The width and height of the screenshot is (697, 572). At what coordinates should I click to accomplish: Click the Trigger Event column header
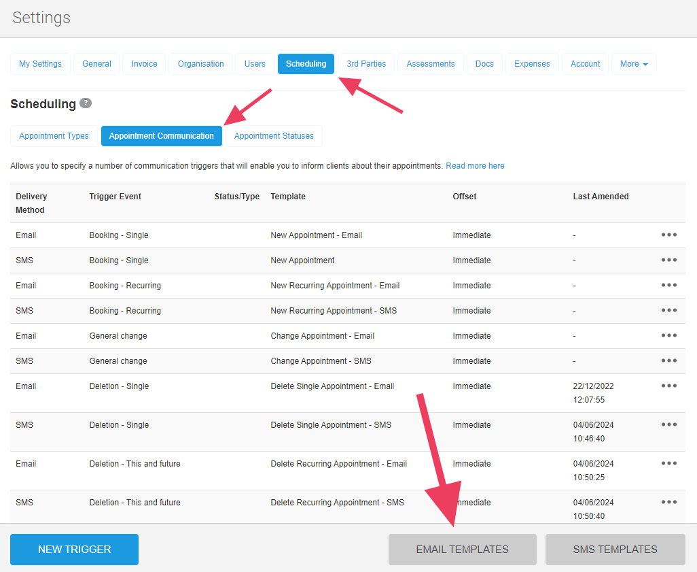pos(115,197)
